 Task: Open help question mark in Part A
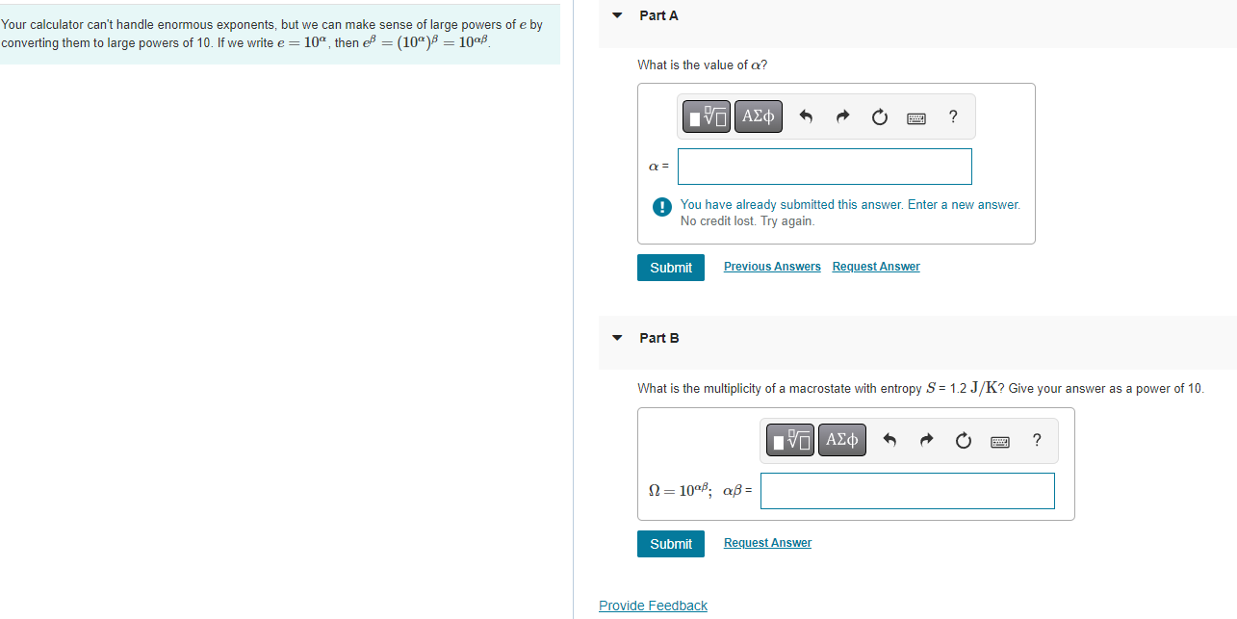[952, 117]
